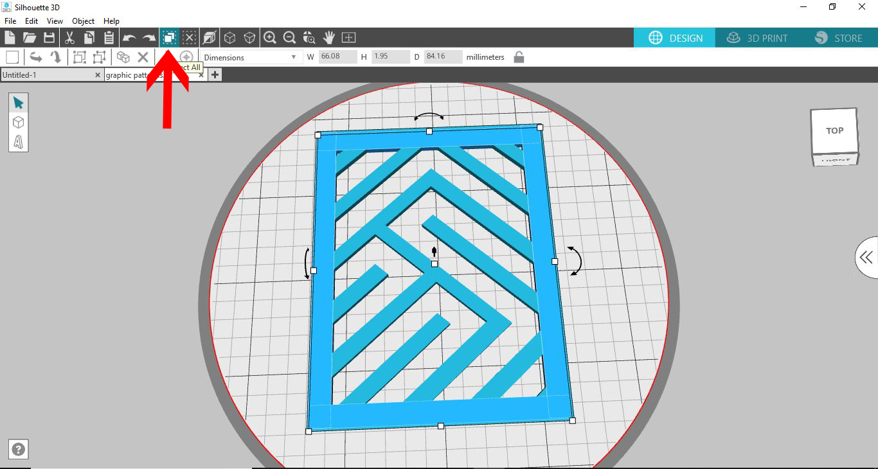Delete selection with the X icon

[143, 57]
